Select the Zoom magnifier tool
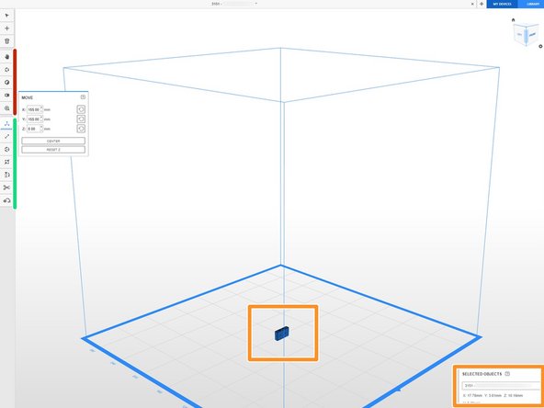Viewport: 544px width, 408px height. tap(7, 108)
